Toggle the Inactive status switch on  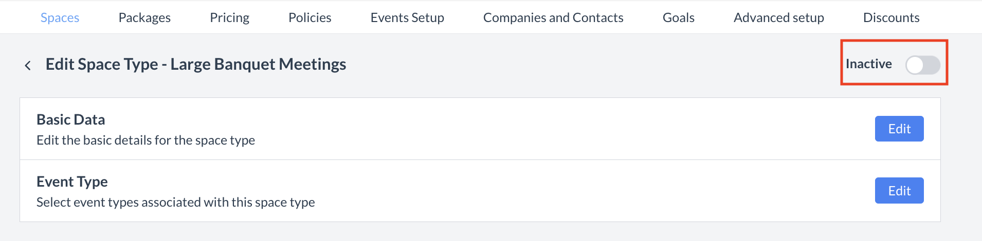pyautogui.click(x=922, y=65)
